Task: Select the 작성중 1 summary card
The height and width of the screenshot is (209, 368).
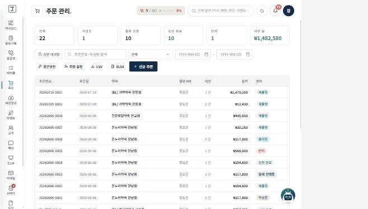Action: click(98, 35)
